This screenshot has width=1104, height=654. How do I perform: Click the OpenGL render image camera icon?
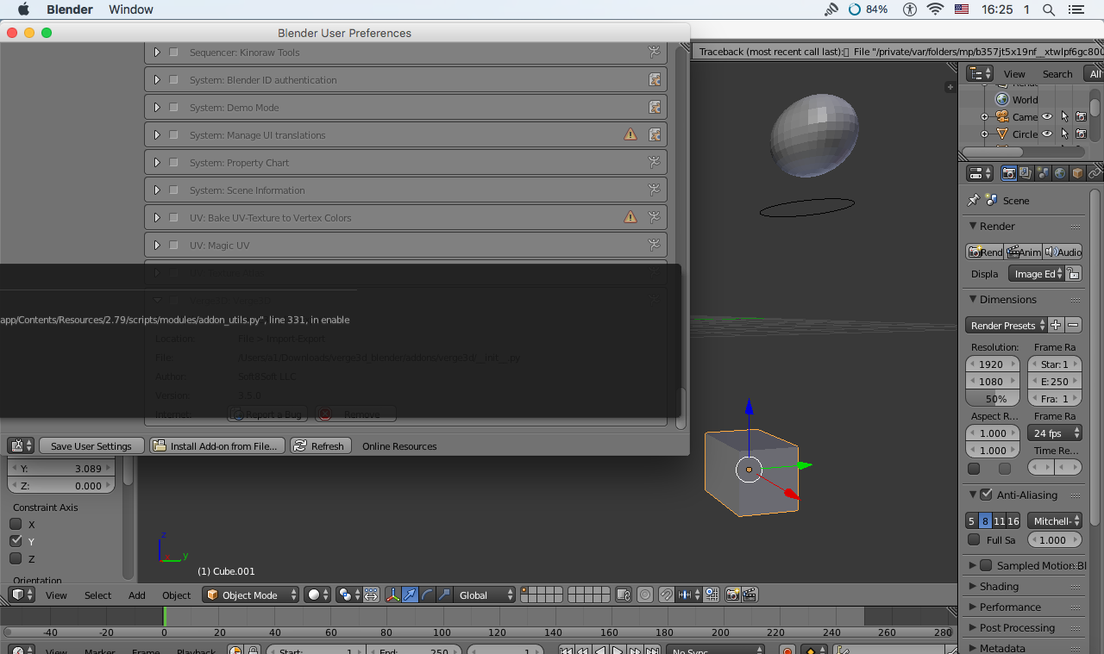(732, 595)
